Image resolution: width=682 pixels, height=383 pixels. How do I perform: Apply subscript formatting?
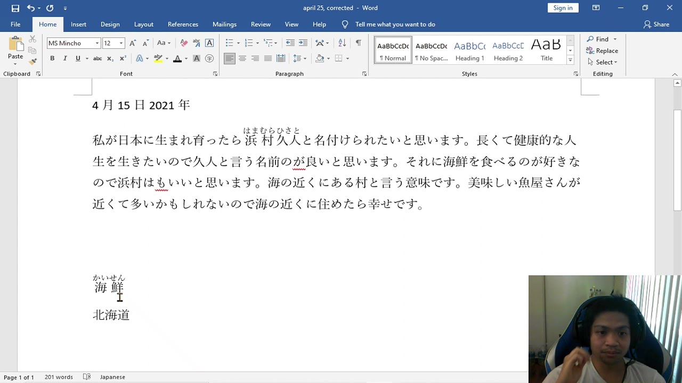click(x=110, y=59)
